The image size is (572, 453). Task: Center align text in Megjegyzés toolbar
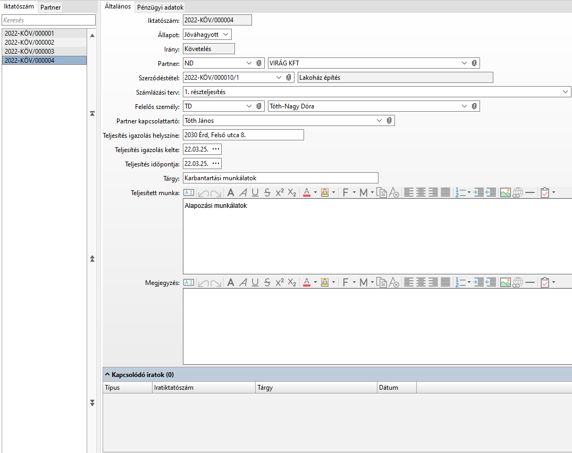click(x=421, y=282)
